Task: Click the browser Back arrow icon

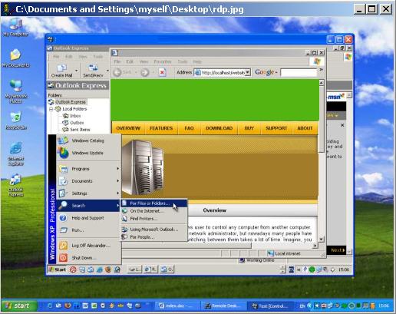Action: pyautogui.click(x=117, y=72)
